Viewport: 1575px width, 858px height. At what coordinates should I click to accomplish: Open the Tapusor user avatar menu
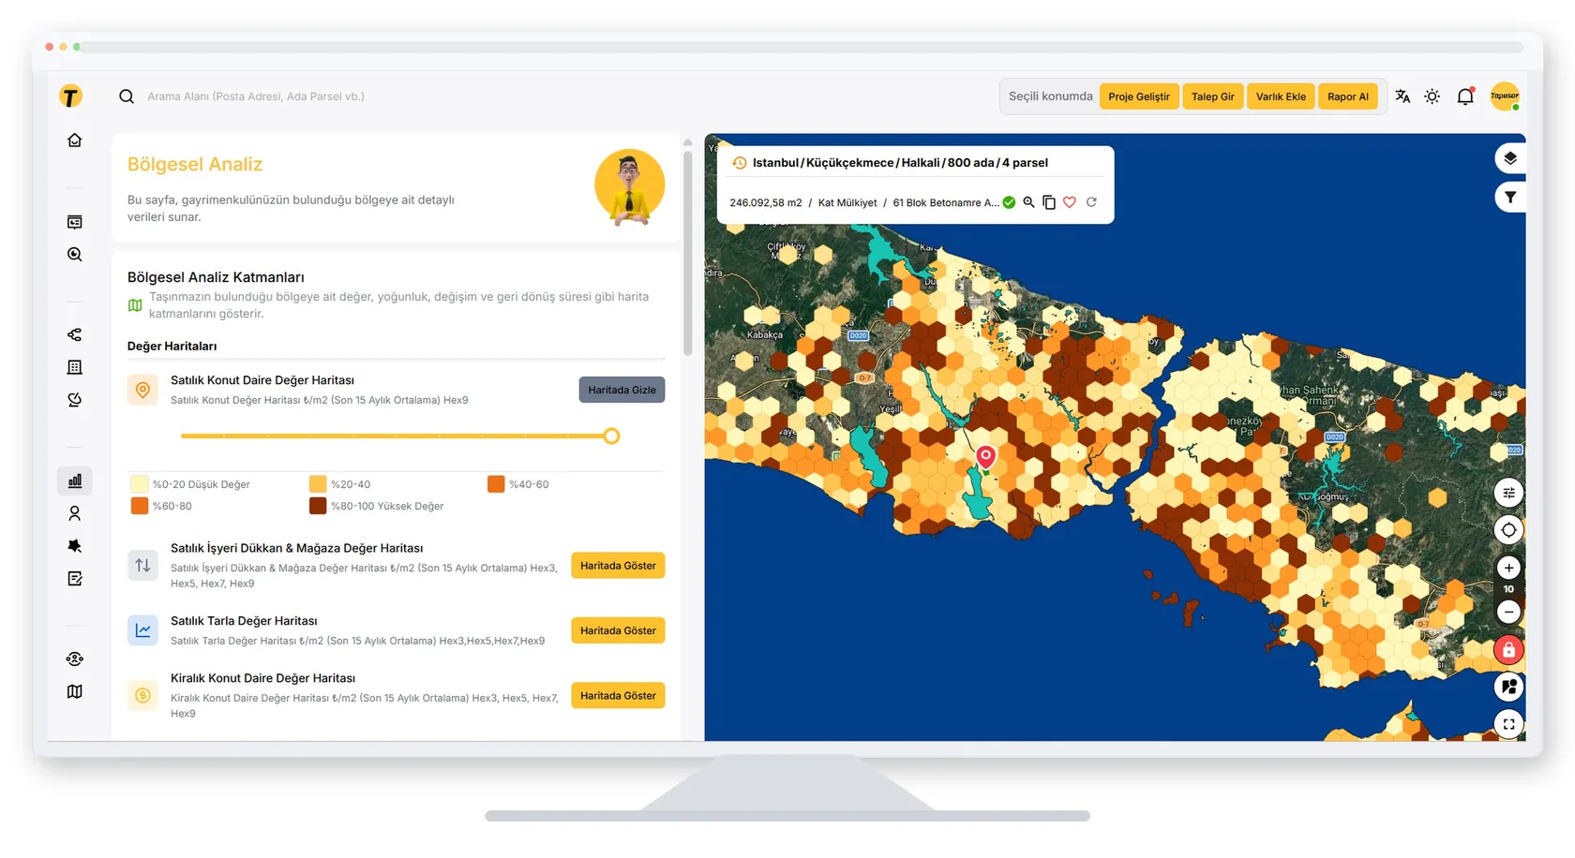point(1505,96)
